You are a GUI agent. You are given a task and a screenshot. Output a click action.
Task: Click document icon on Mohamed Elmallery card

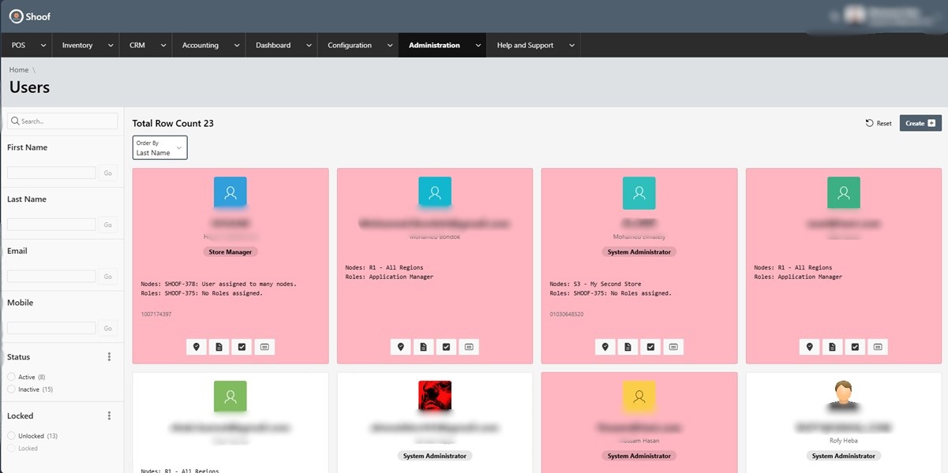point(628,347)
